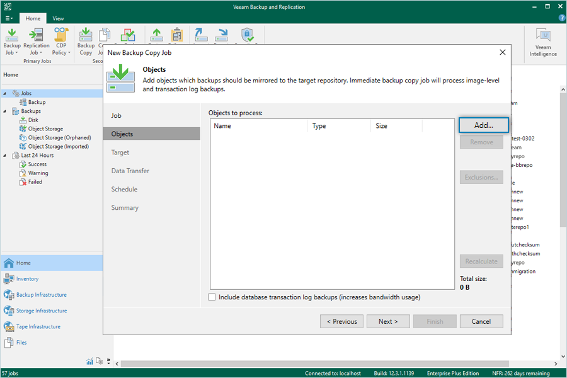
Task: Switch to the Home ribbon tab
Action: coord(33,18)
